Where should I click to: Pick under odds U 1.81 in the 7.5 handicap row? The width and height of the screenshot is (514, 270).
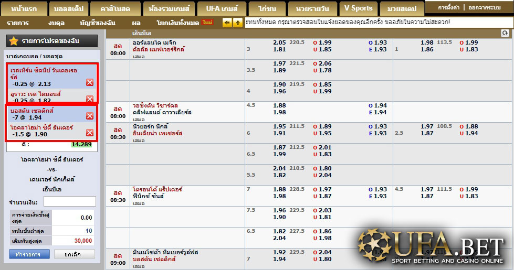tap(322, 217)
